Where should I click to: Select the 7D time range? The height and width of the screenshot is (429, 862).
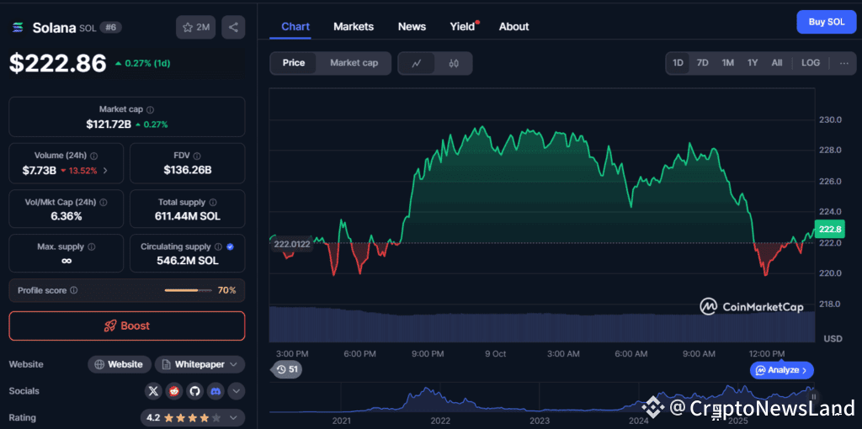pos(702,63)
